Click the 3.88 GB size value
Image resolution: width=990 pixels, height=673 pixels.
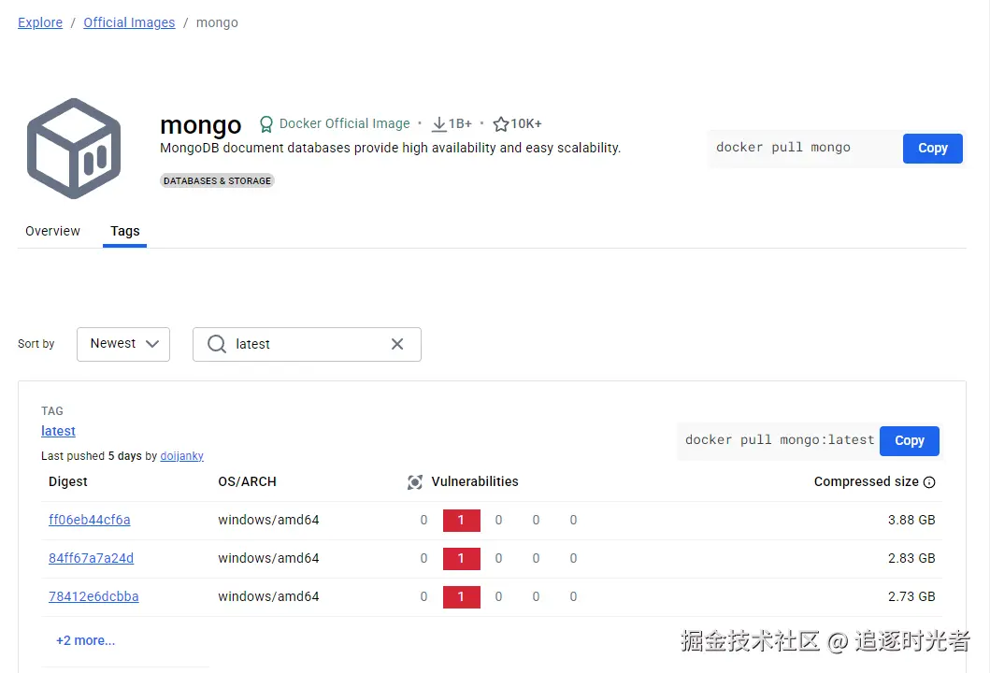click(911, 521)
